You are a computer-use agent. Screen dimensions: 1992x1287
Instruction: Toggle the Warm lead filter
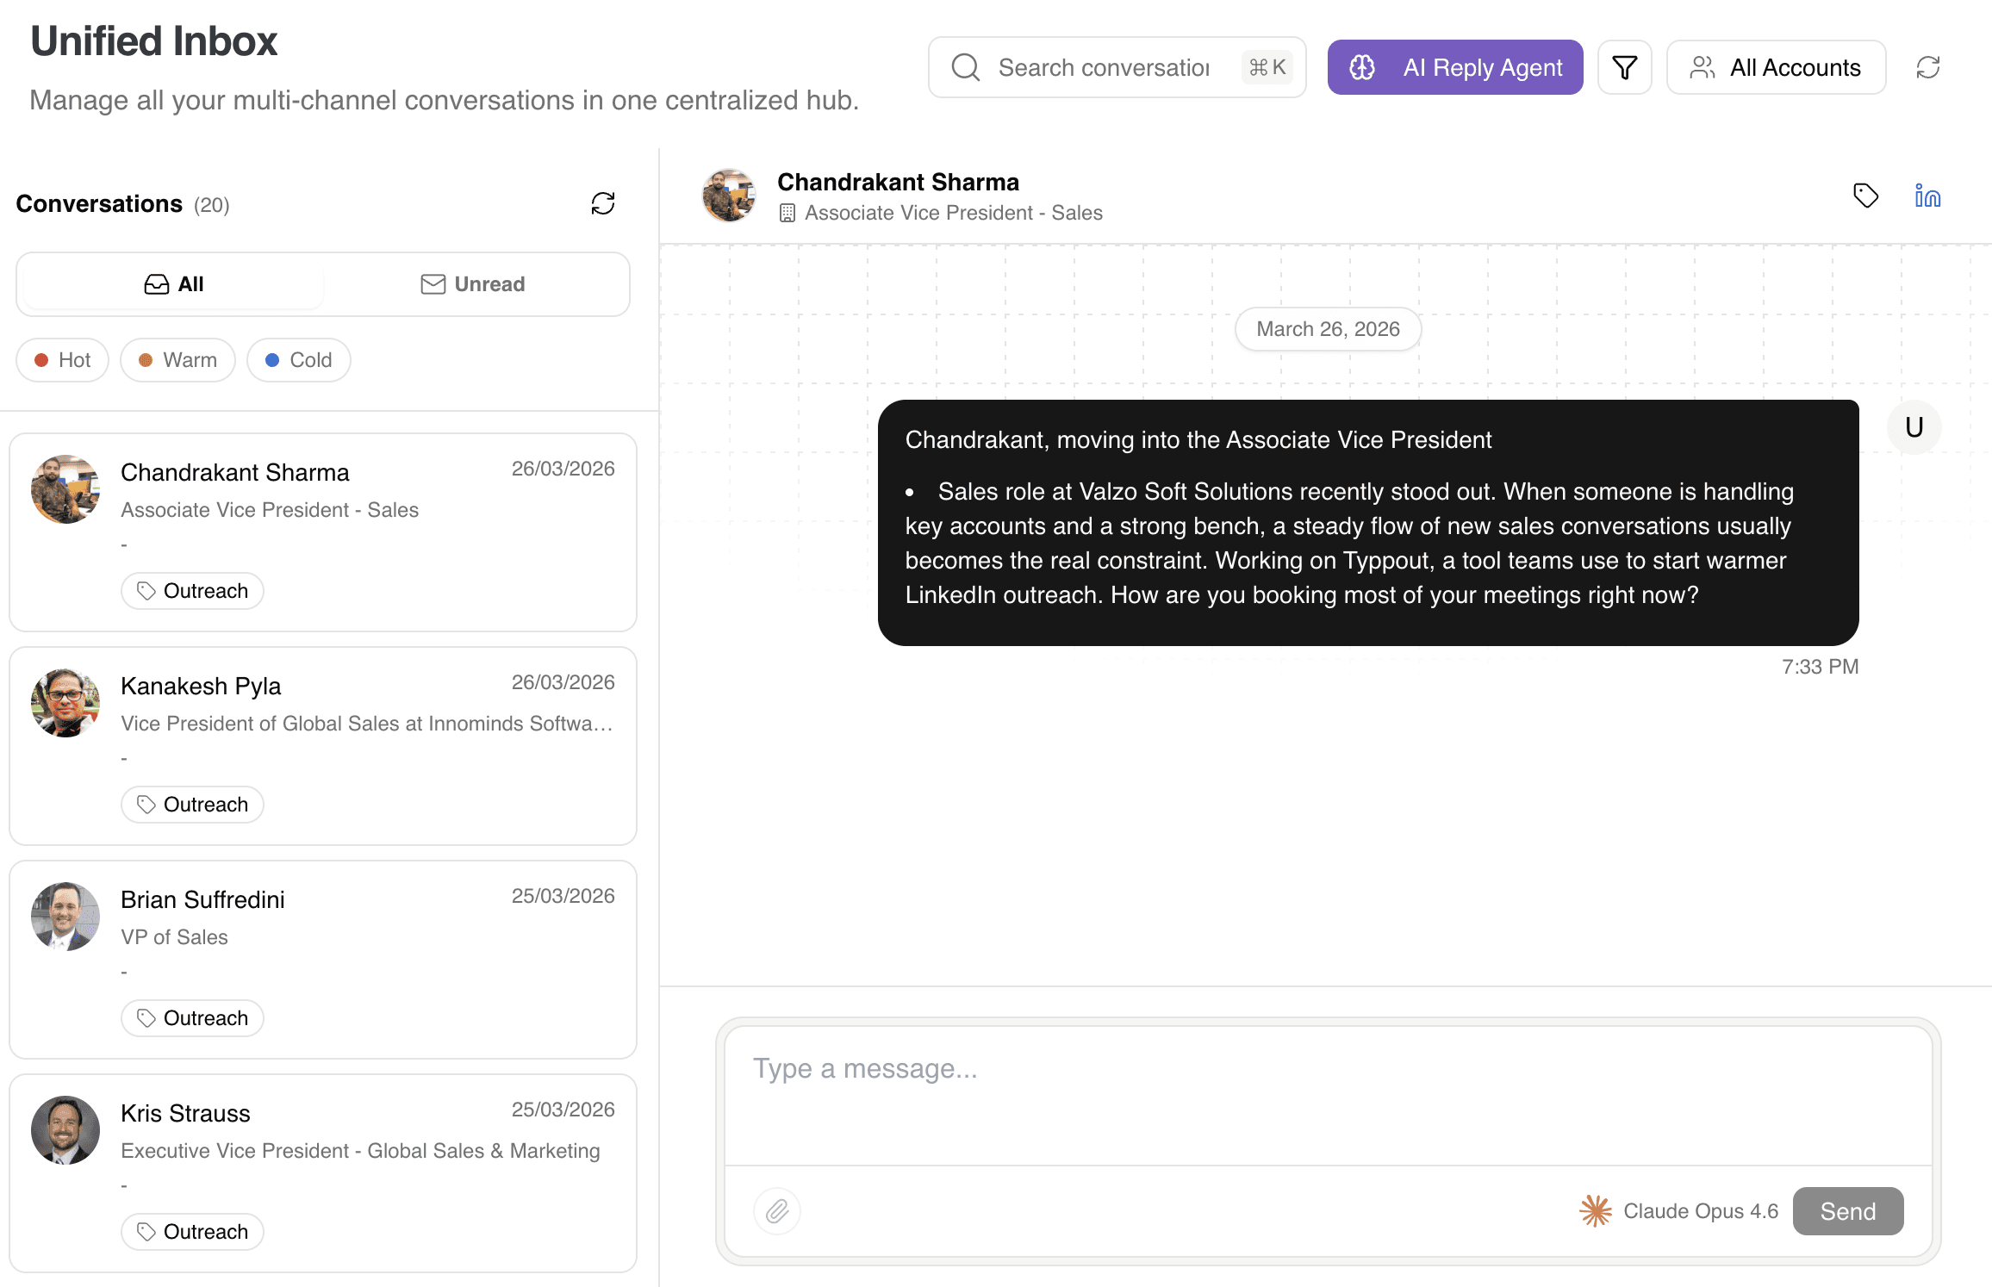tap(177, 360)
